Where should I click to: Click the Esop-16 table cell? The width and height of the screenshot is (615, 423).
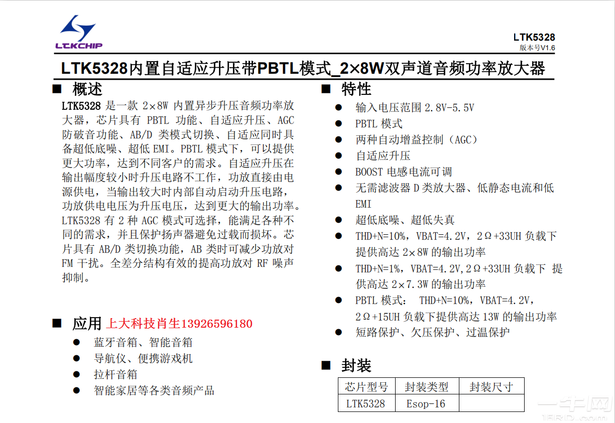pyautogui.click(x=426, y=403)
